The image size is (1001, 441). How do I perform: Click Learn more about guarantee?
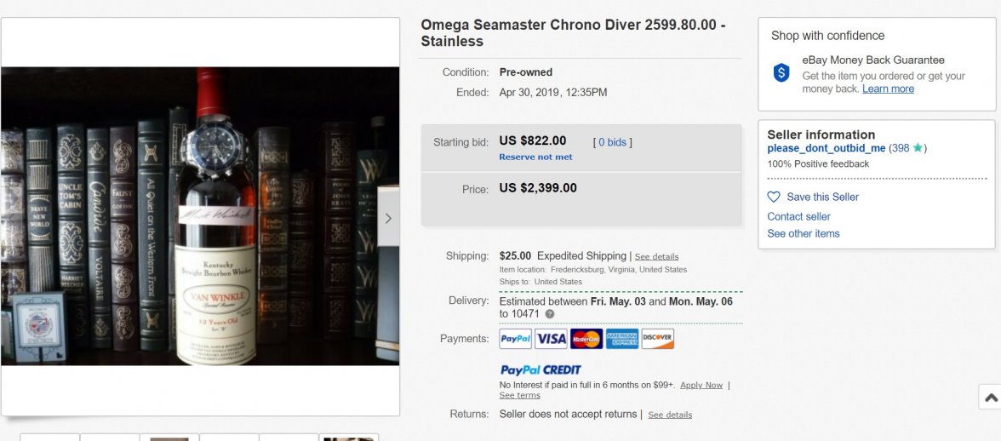(x=888, y=89)
